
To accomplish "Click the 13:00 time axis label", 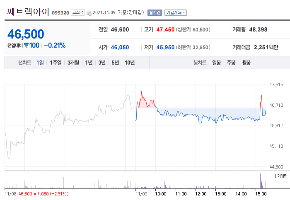I will click(x=221, y=194).
